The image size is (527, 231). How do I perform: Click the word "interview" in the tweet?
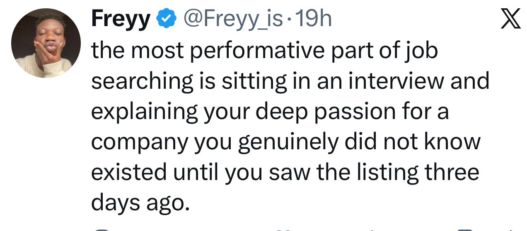click(x=396, y=81)
